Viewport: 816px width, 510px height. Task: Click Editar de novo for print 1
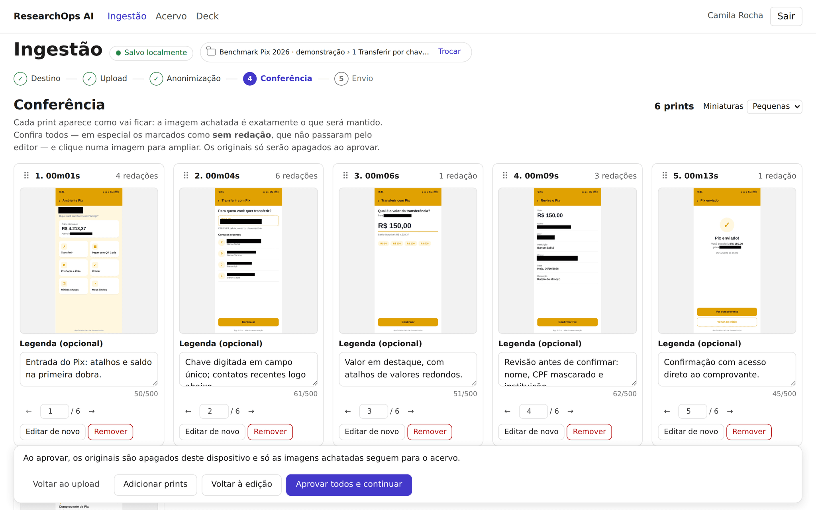[53, 432]
